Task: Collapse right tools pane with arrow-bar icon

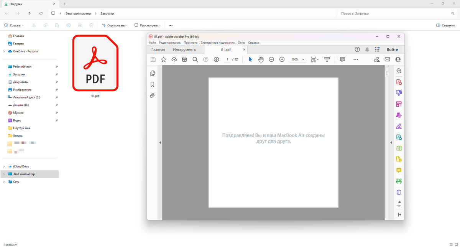Action: 399,215
